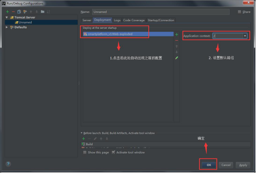This screenshot has width=256, height=173.
Task: Uncheck Activate tool window
Action: pos(113,152)
